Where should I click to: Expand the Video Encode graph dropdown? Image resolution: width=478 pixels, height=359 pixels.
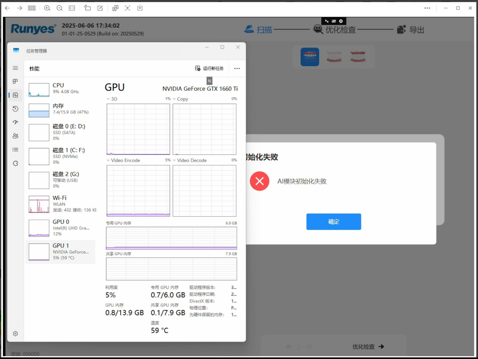(x=109, y=160)
